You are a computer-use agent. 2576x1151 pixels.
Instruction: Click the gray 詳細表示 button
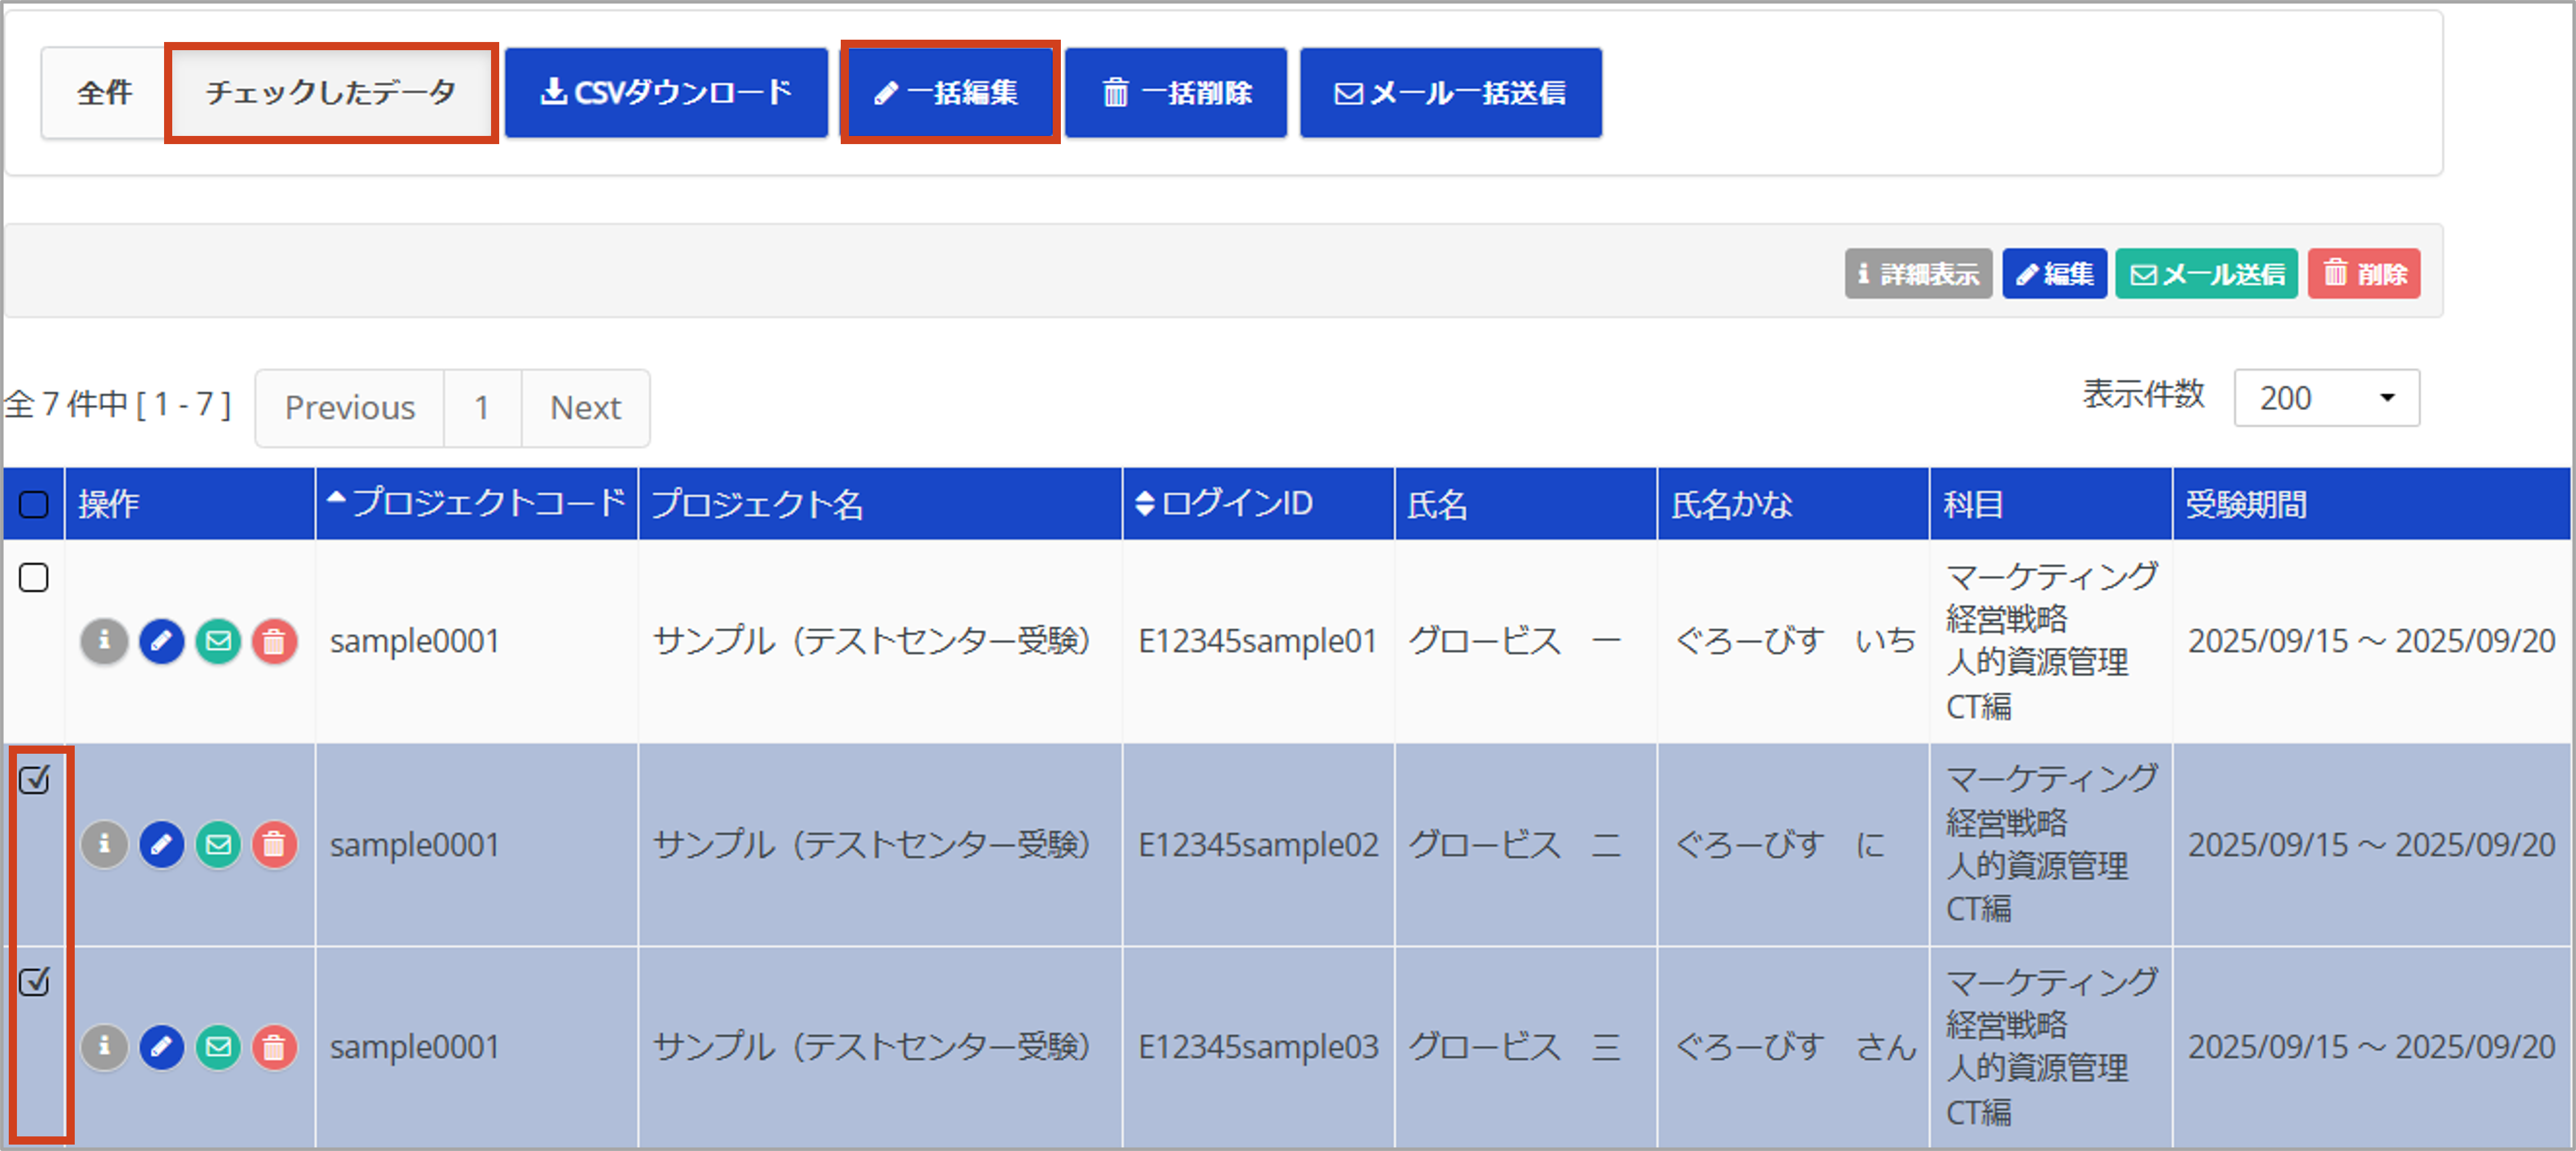[1918, 274]
